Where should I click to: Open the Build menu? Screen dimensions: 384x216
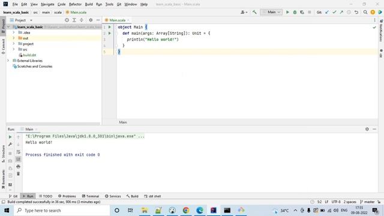coord(89,4)
